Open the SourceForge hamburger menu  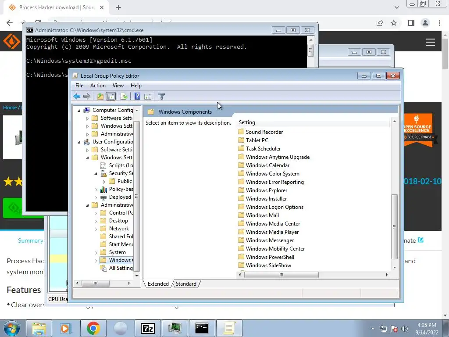431,42
